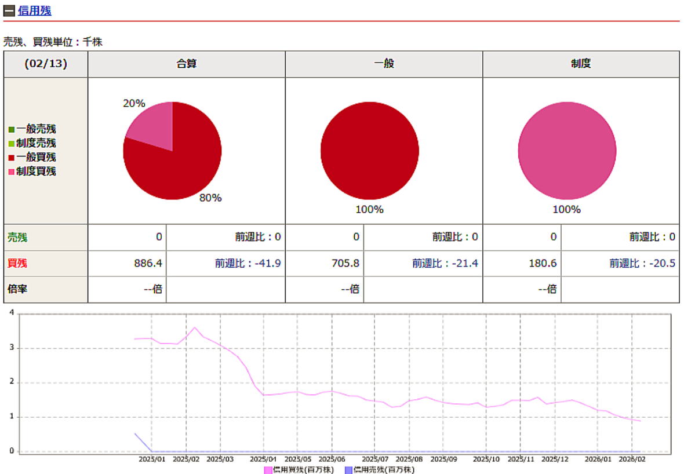Click the pink 制度 pie chart
Screen dimensions: 684x474
pyautogui.click(x=567, y=151)
